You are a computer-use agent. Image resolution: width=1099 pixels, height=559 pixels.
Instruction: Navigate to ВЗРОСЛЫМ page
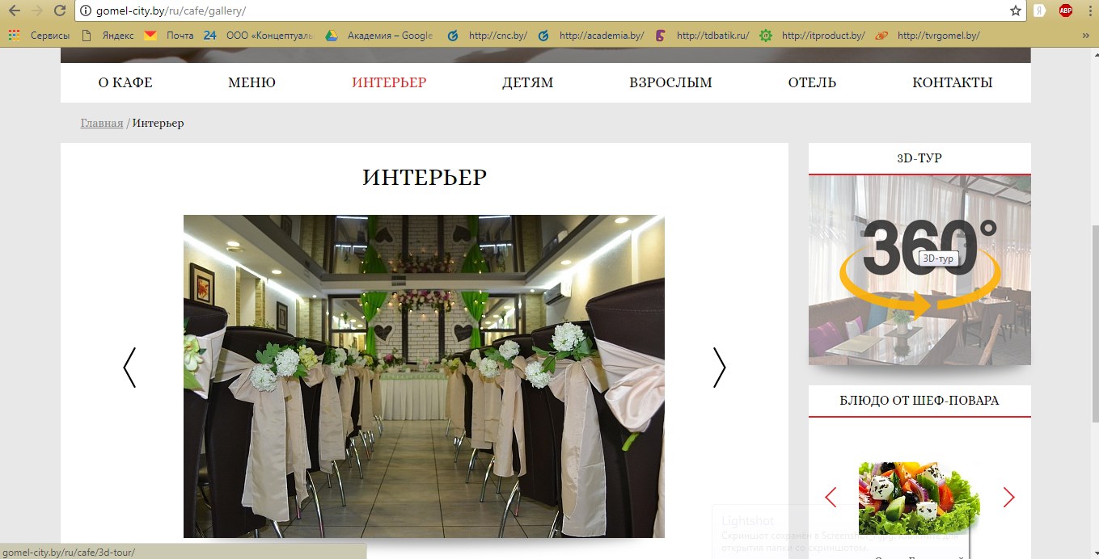(670, 82)
